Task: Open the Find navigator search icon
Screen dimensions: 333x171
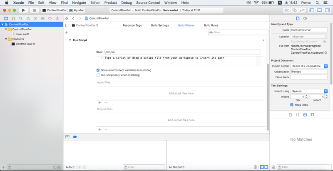Action: (x=20, y=18)
